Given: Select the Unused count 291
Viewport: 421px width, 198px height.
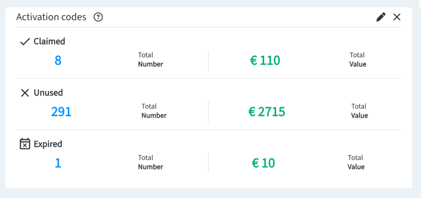Looking at the screenshot, I should point(61,112).
